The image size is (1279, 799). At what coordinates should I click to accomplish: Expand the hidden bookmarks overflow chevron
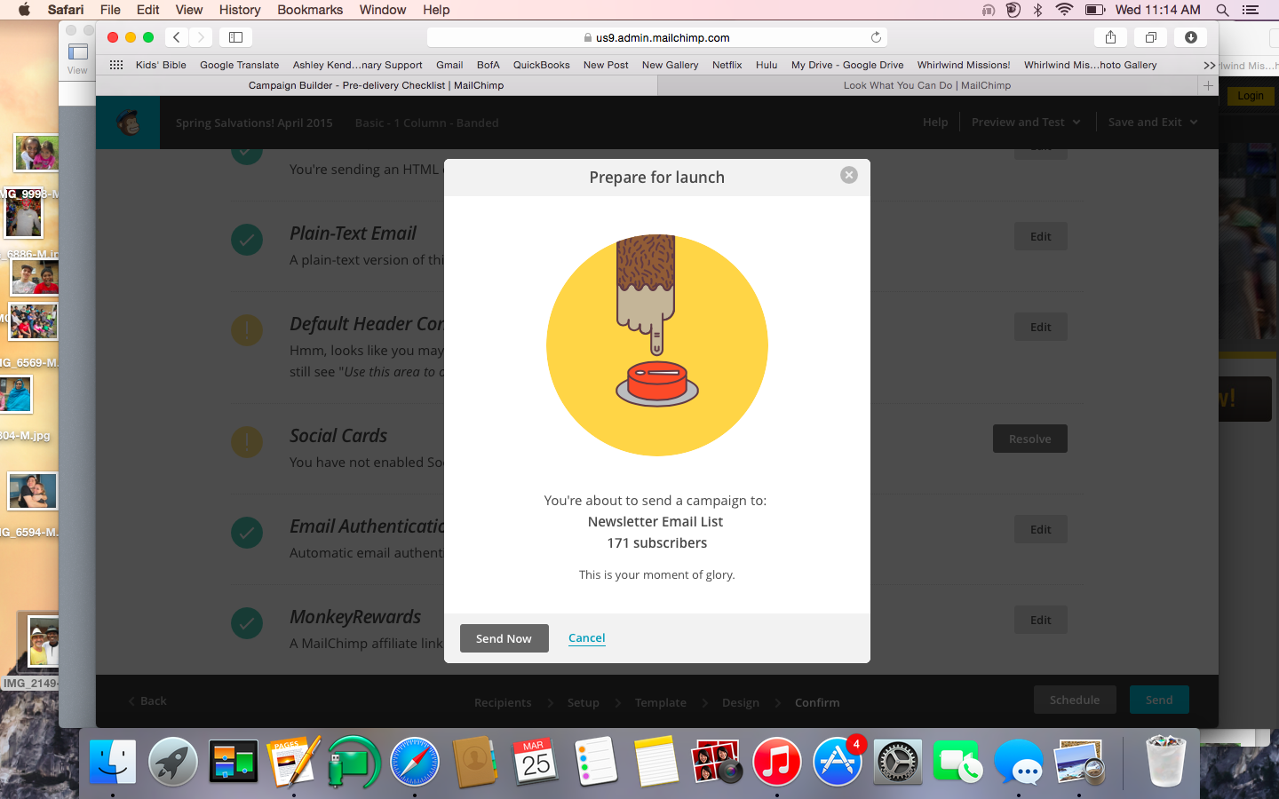pyautogui.click(x=1209, y=65)
